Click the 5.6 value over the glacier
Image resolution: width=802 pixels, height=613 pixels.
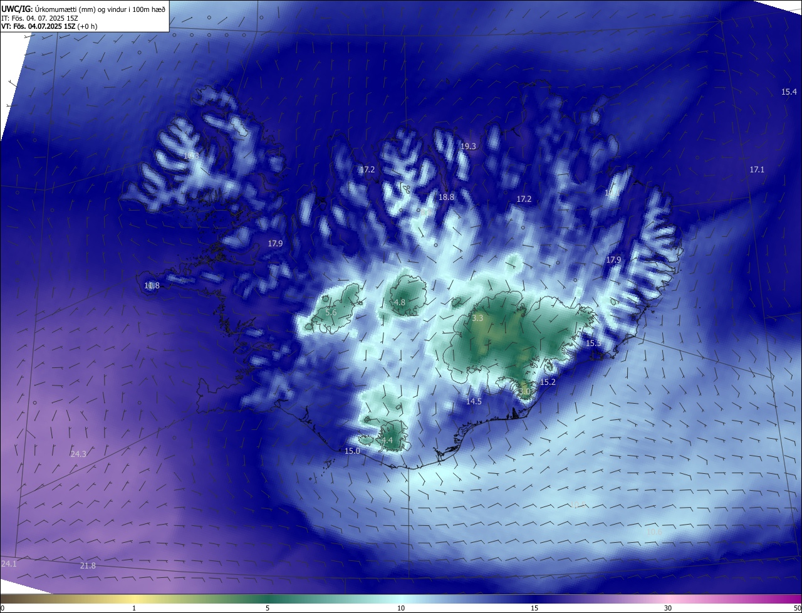(x=331, y=312)
